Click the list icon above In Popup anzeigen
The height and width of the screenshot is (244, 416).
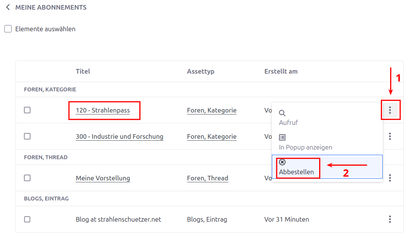click(x=282, y=138)
